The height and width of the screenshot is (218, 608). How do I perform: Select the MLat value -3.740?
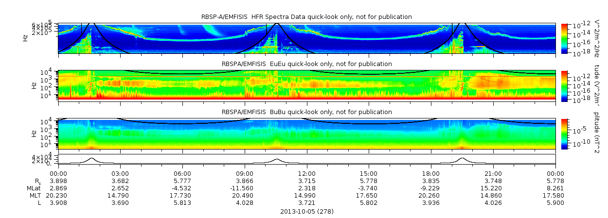click(369, 188)
